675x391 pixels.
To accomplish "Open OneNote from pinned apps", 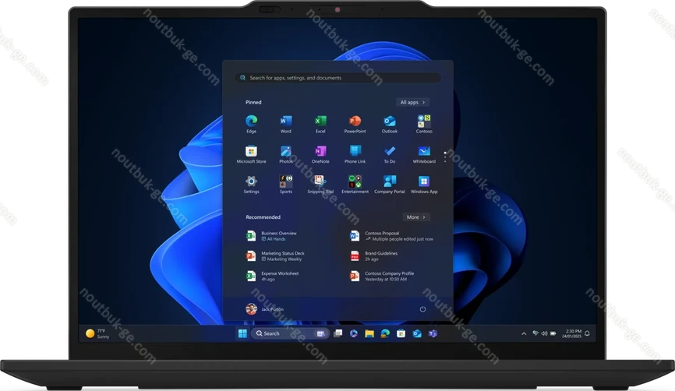I will (320, 151).
